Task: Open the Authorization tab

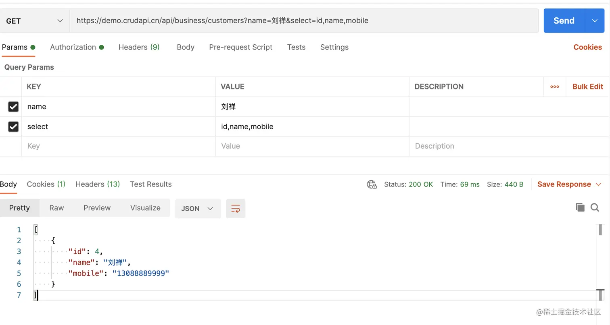Action: (77, 47)
